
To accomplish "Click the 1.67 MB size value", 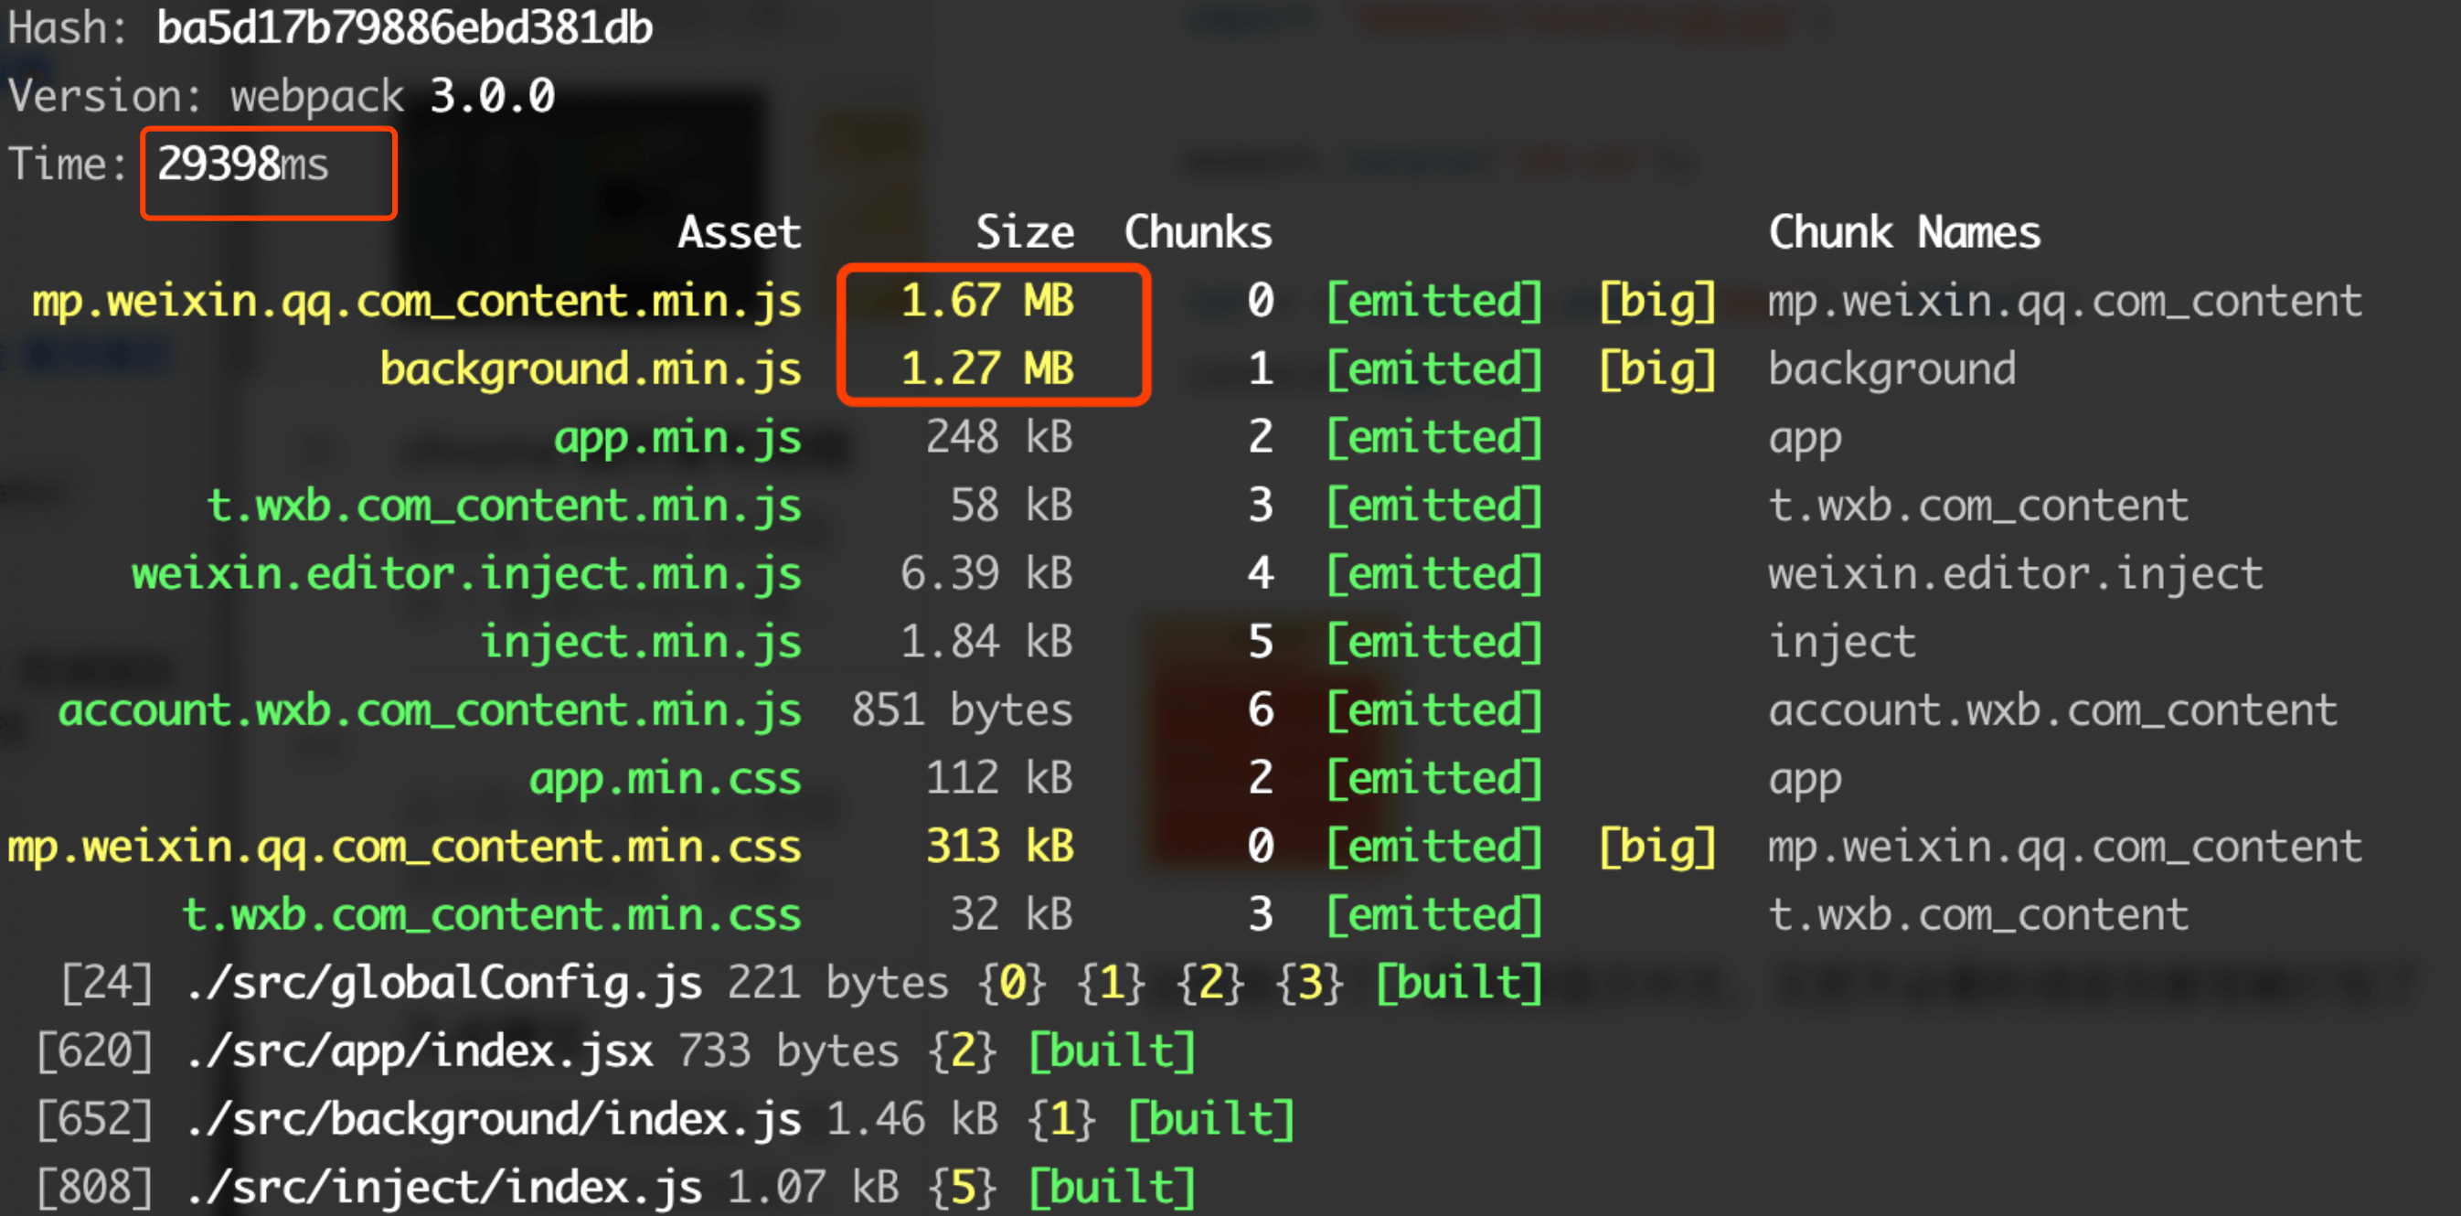I will point(987,301).
